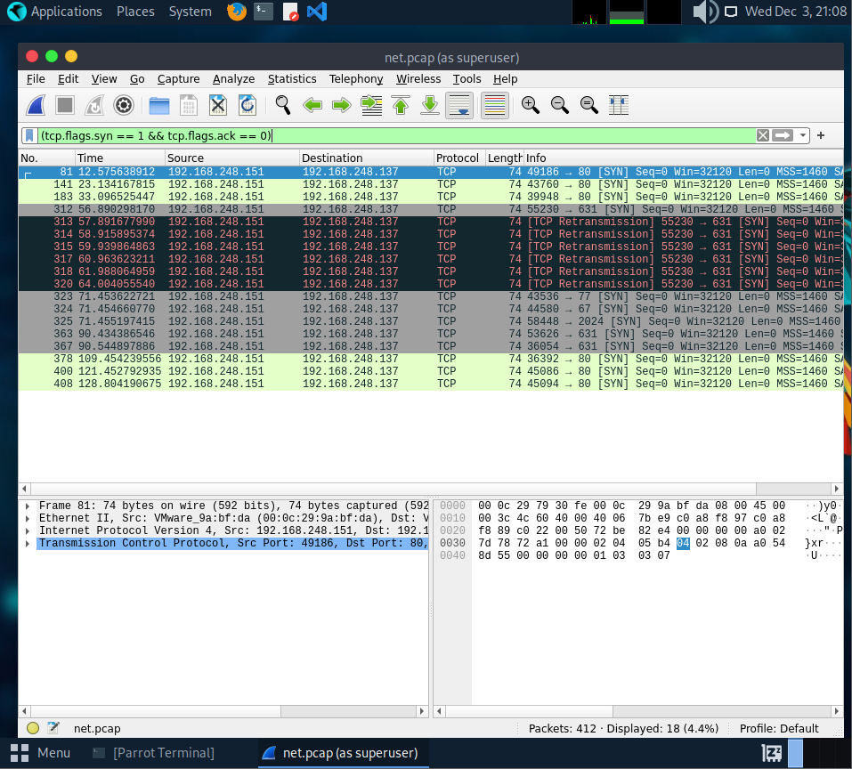This screenshot has width=852, height=769.
Task: Open the Analyze menu
Action: click(233, 79)
